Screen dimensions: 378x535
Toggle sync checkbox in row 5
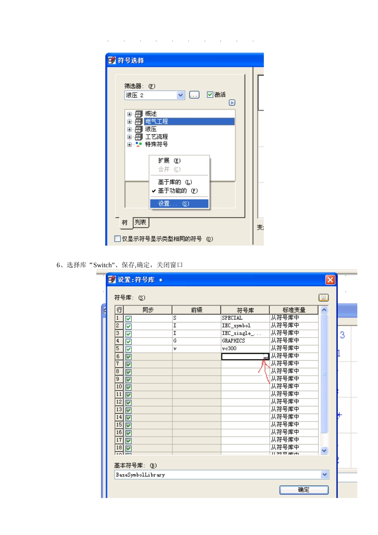click(x=129, y=349)
